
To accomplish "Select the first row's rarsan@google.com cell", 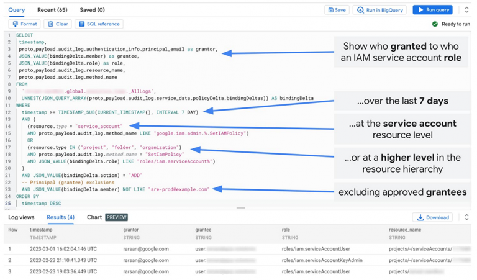I will click(x=146, y=249).
